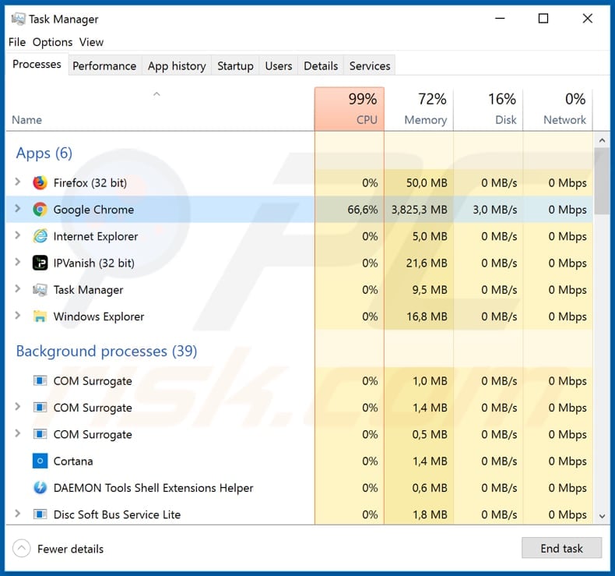Click the Windows Explorer folder icon
The image size is (615, 576).
40,316
